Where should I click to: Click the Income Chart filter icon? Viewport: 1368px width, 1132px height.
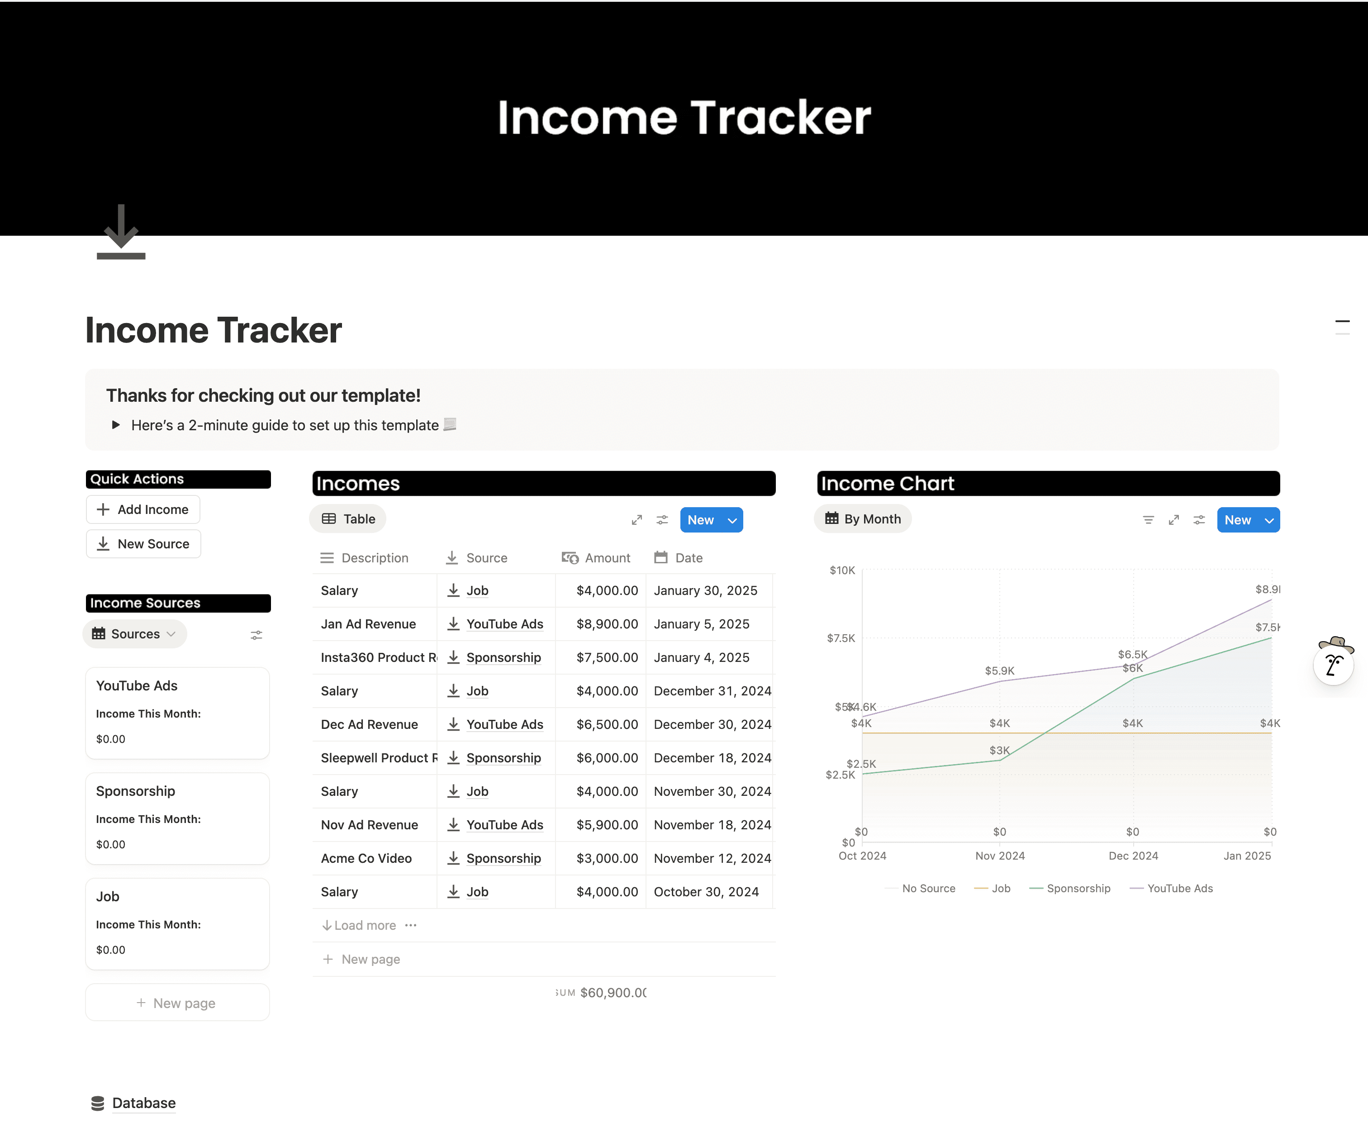[1148, 520]
